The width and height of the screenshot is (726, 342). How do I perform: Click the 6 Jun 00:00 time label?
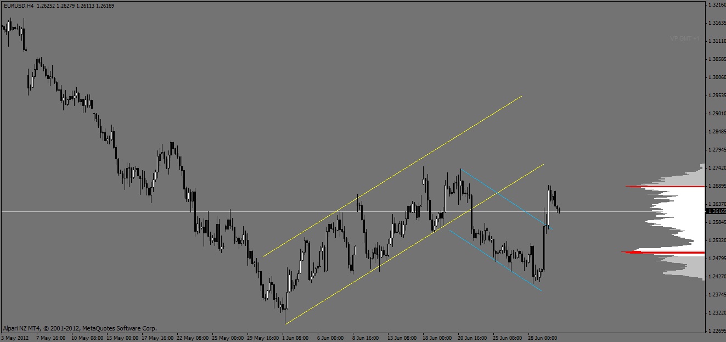tap(331, 338)
